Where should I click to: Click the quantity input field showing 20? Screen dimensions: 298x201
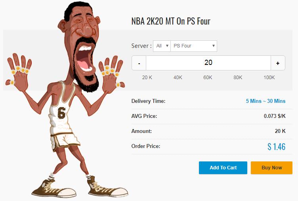click(208, 63)
